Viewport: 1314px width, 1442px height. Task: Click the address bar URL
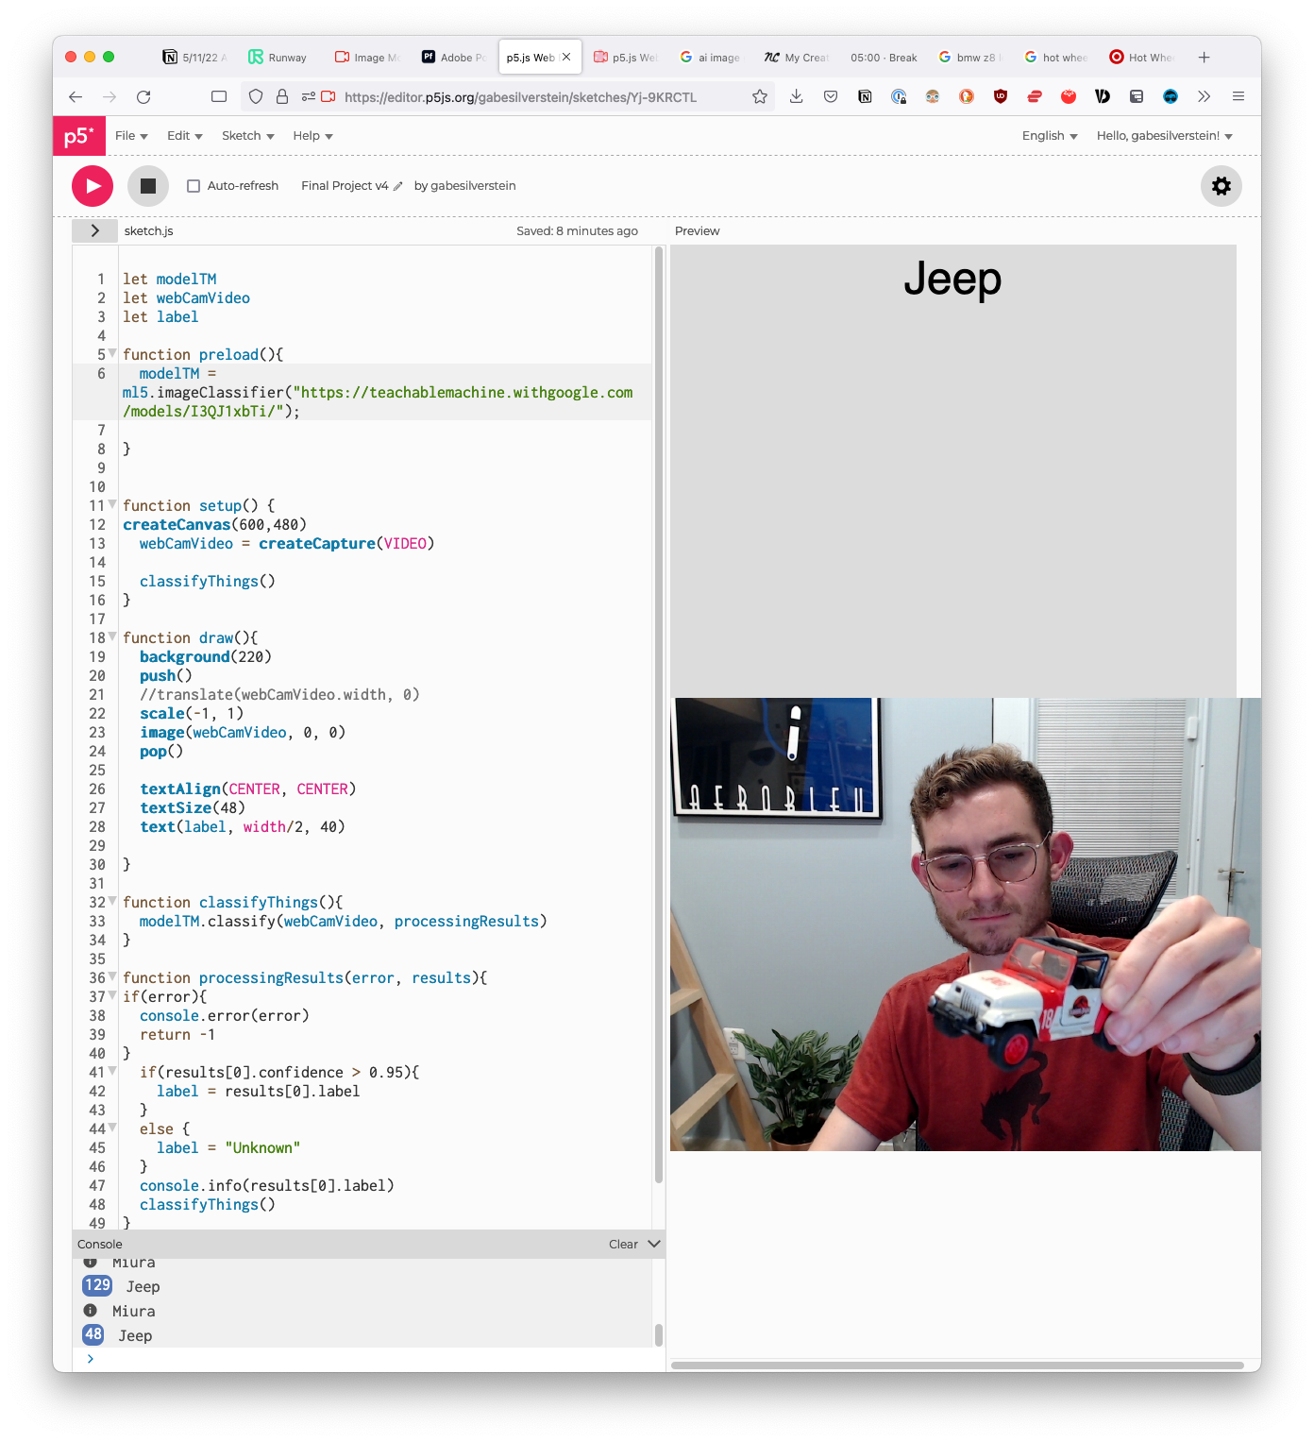tap(520, 97)
